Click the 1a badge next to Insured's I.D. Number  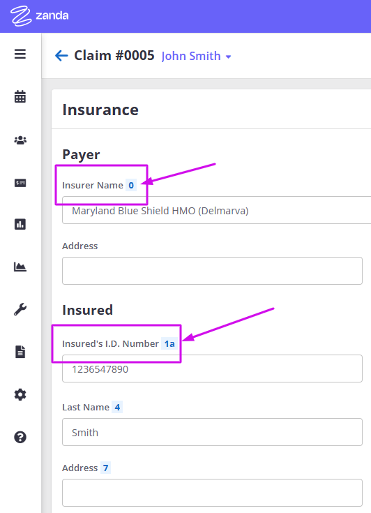tap(169, 343)
